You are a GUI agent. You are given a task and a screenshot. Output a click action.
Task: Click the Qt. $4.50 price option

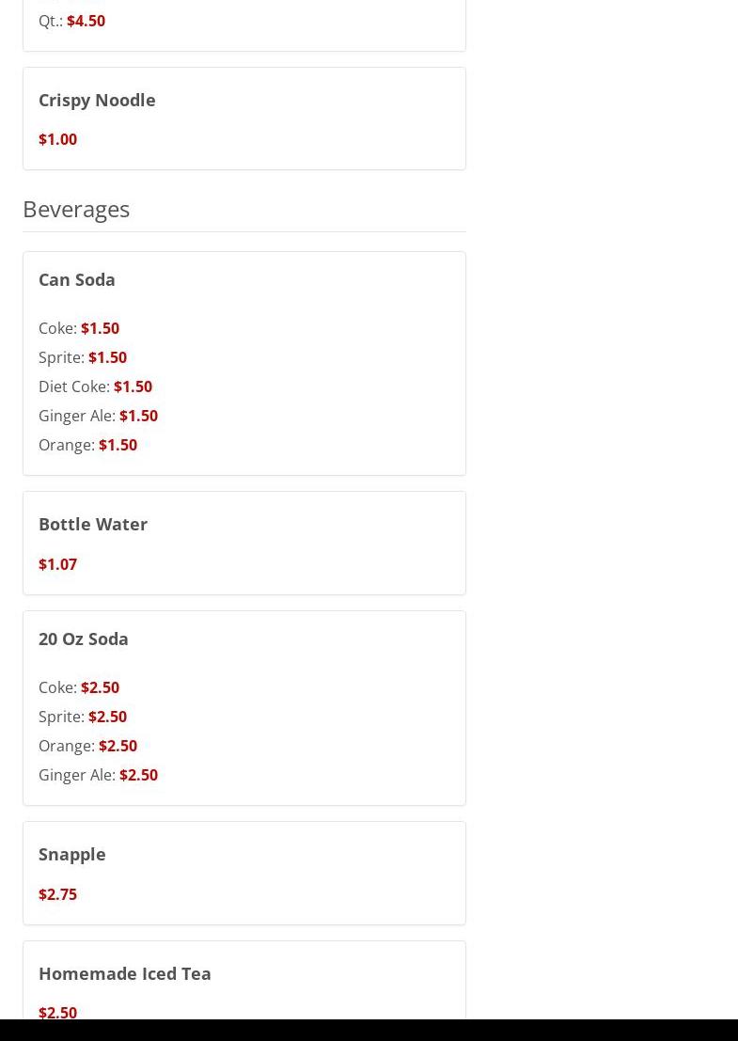tap(72, 21)
